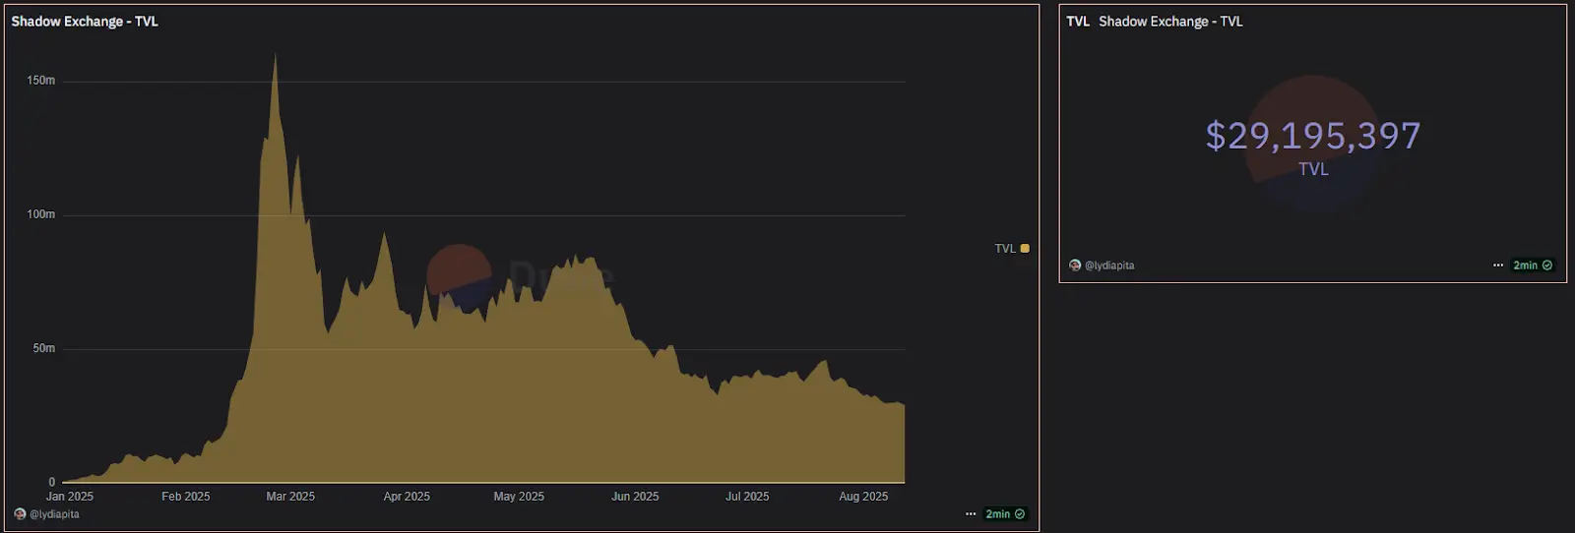Click the 2min refresh badge in counter panel
The image size is (1575, 533).
click(x=1533, y=266)
